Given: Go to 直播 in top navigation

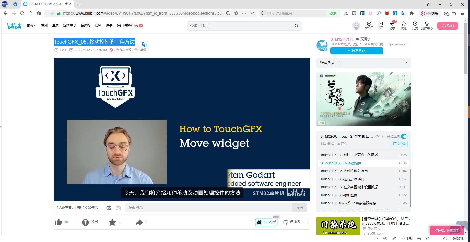Looking at the screenshot, I should tap(55, 25).
